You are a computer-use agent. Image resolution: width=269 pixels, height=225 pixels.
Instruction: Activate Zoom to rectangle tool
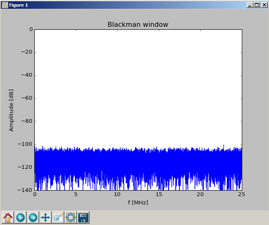click(58, 217)
